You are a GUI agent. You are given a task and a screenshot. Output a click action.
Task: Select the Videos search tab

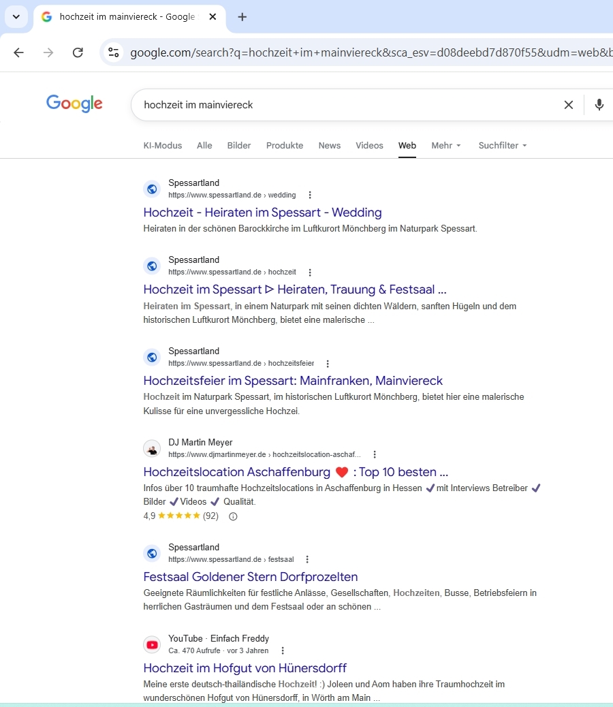pos(369,145)
